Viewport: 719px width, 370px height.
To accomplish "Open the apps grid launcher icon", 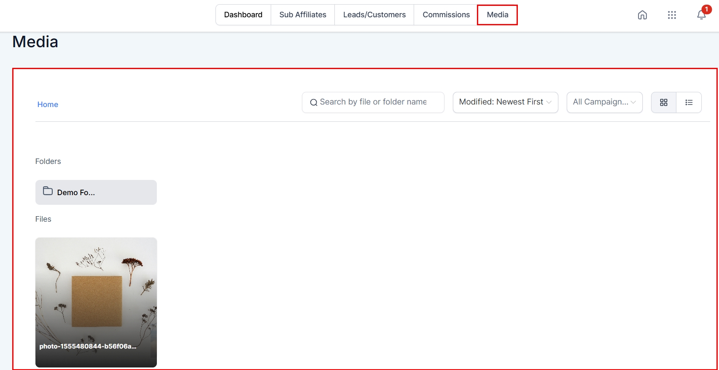I will (672, 15).
